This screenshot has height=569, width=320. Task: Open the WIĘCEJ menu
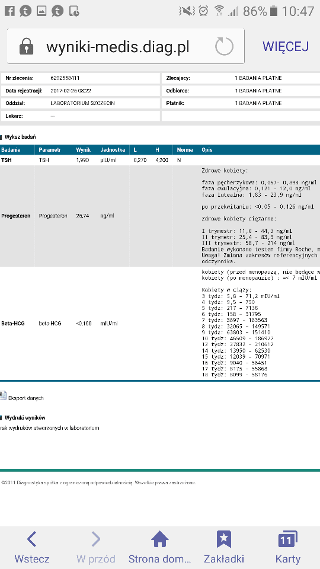pyautogui.click(x=286, y=46)
